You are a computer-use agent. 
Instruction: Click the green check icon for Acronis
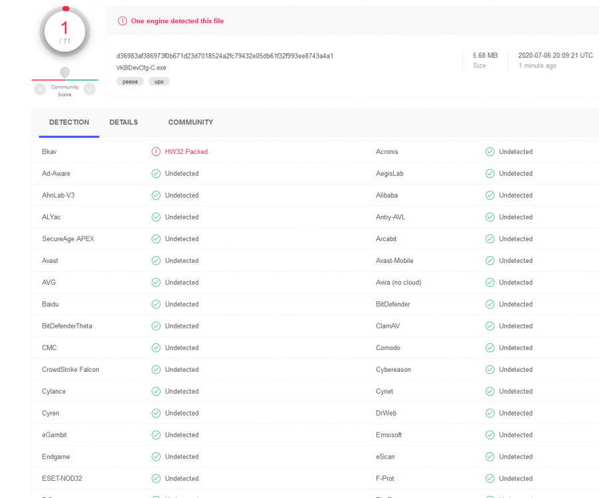pos(490,152)
